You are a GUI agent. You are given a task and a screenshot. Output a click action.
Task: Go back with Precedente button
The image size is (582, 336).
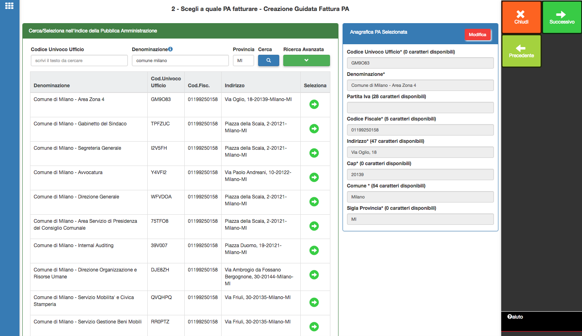[521, 51]
